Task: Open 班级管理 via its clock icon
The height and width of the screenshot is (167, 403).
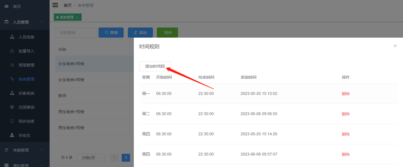Action: (x=13, y=65)
